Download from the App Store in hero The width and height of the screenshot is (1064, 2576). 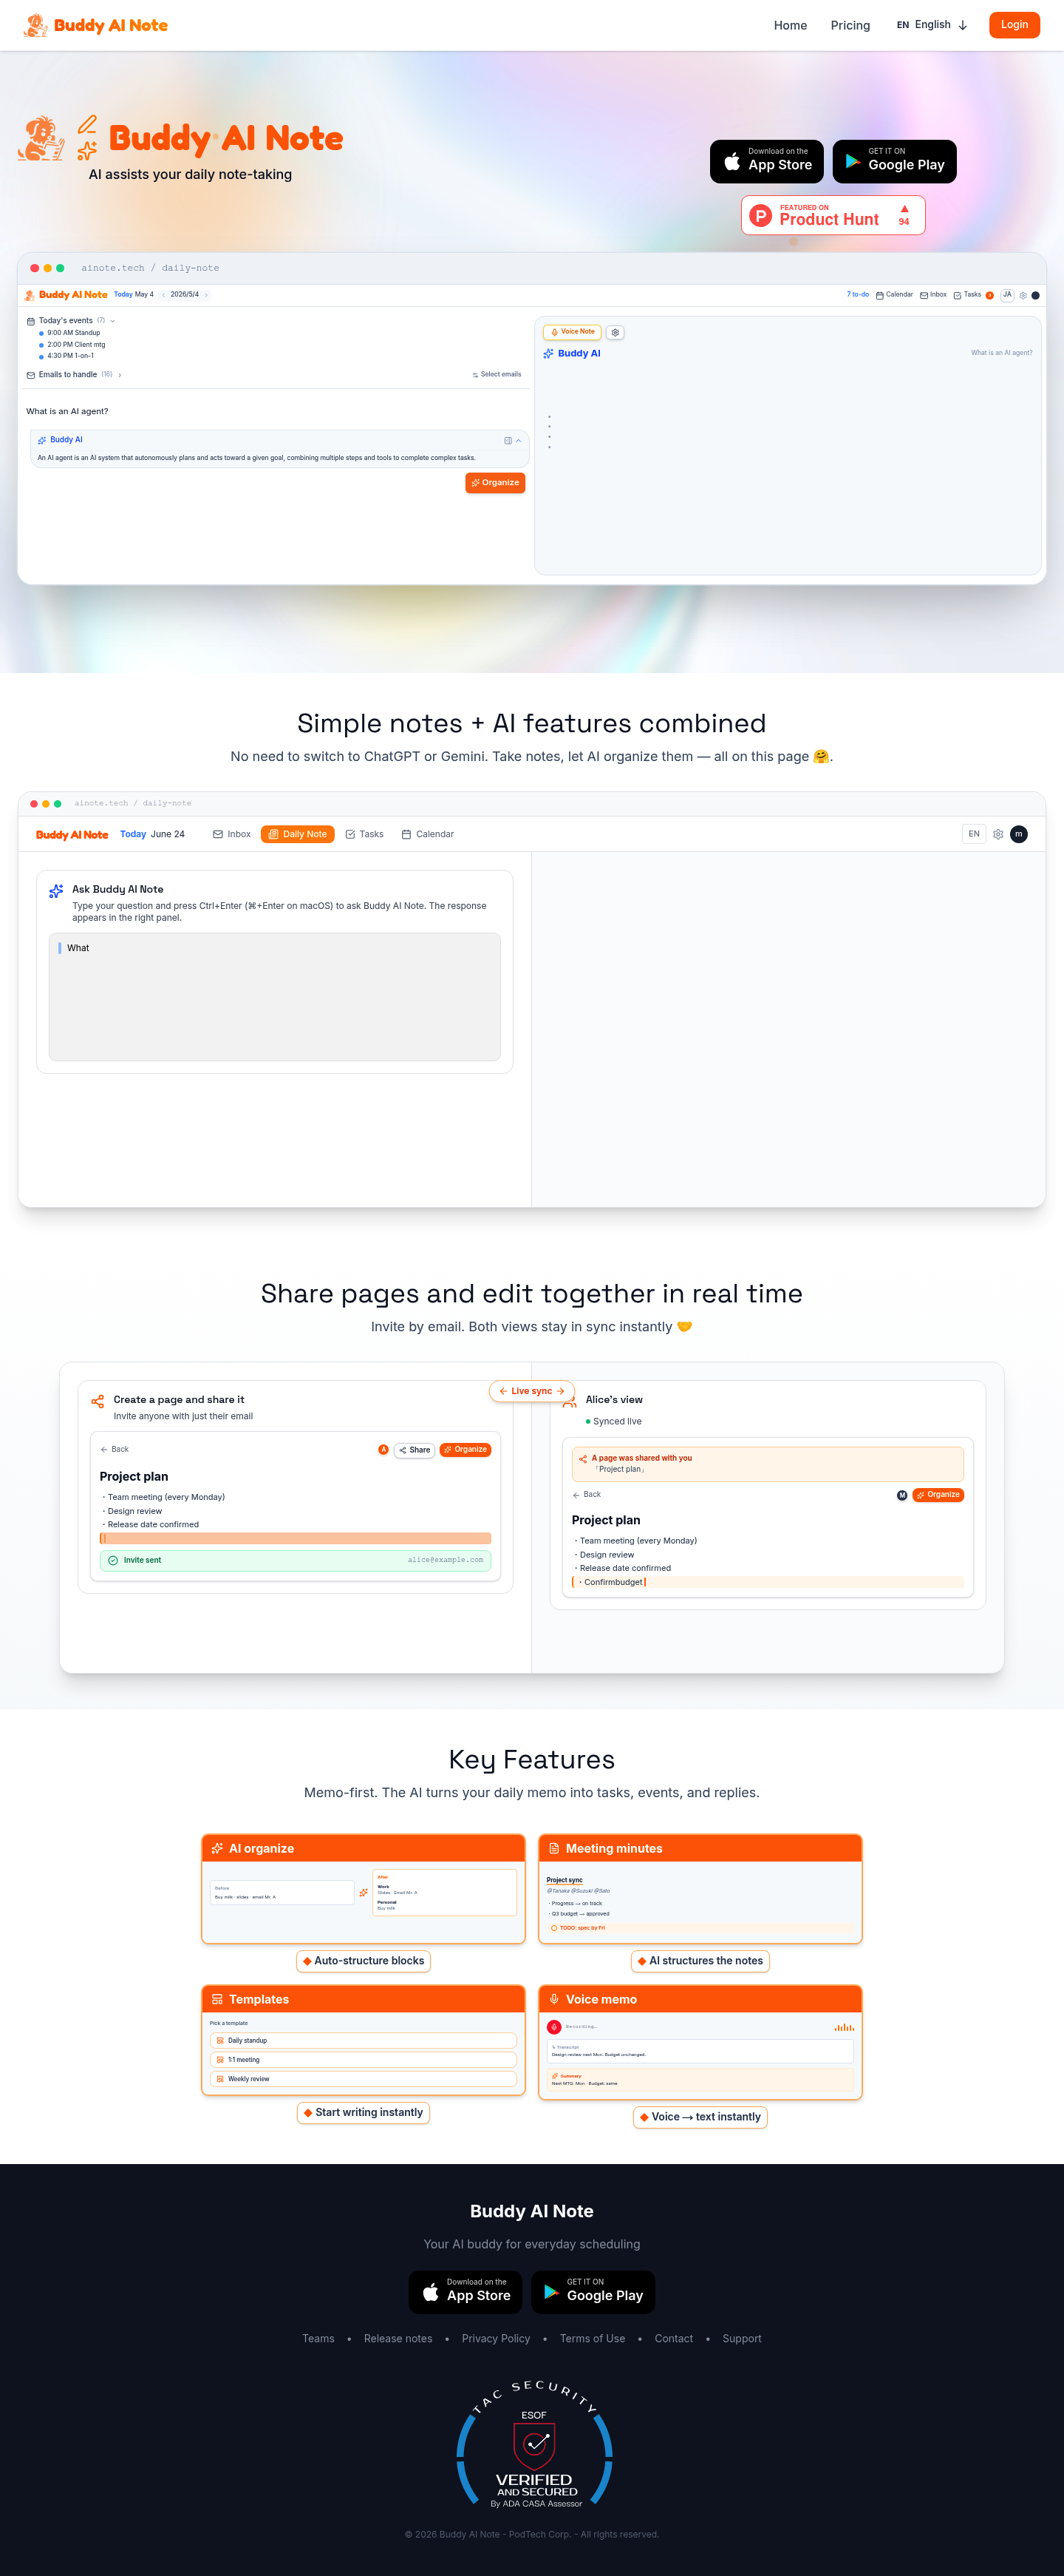pyautogui.click(x=767, y=161)
